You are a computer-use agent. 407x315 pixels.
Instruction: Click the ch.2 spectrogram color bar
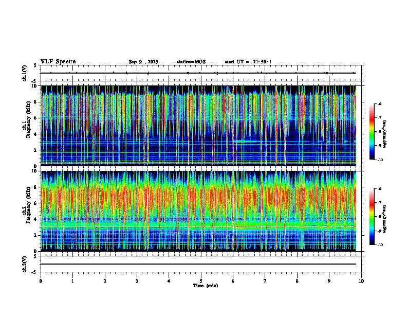click(x=372, y=217)
